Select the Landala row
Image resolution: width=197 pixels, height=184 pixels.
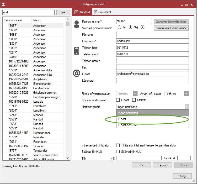[x=33, y=102]
